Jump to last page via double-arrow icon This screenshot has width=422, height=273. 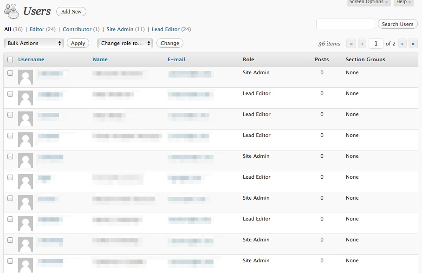(x=413, y=43)
